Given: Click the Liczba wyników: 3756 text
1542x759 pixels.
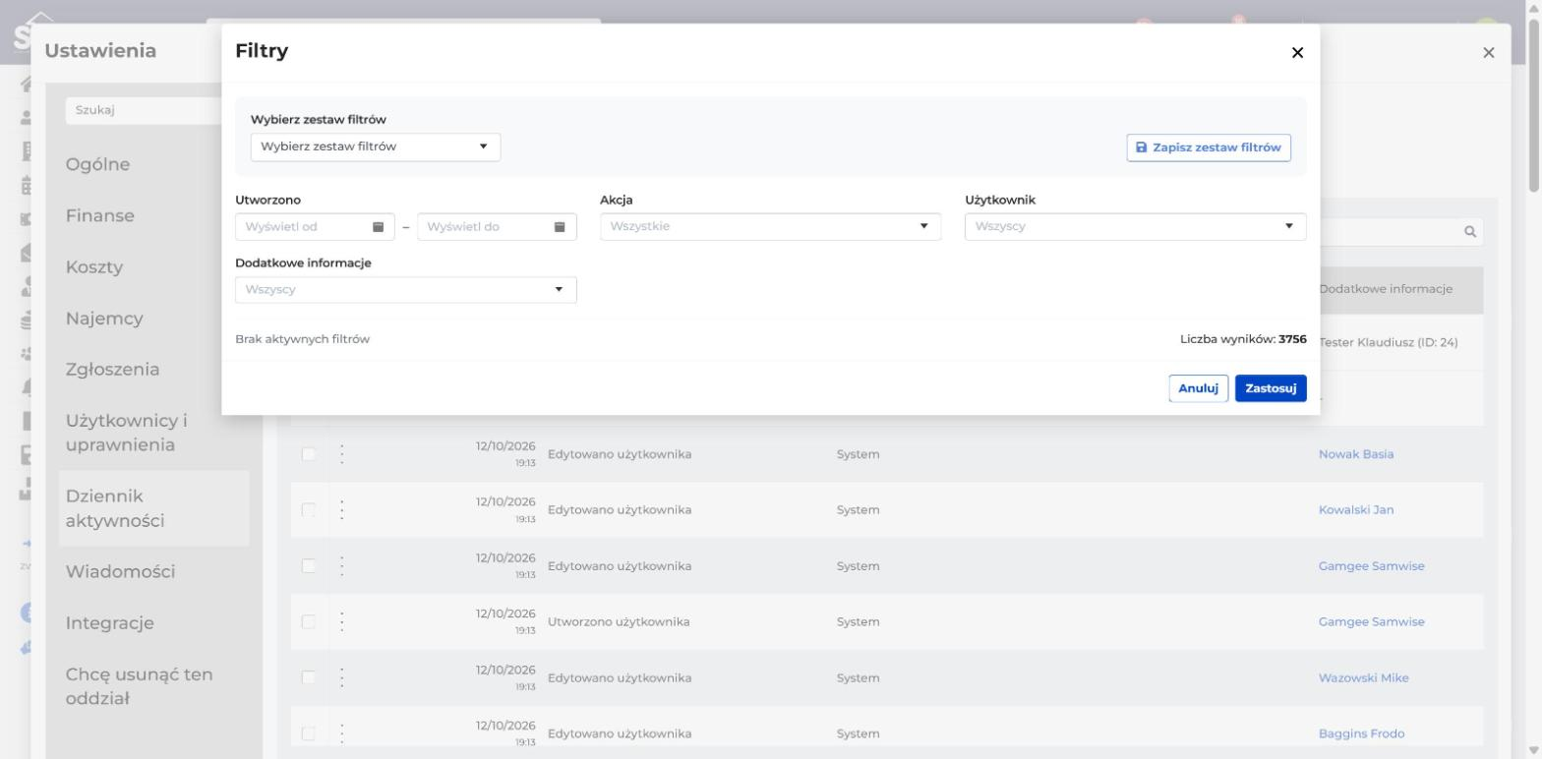Looking at the screenshot, I should coord(1243,339).
